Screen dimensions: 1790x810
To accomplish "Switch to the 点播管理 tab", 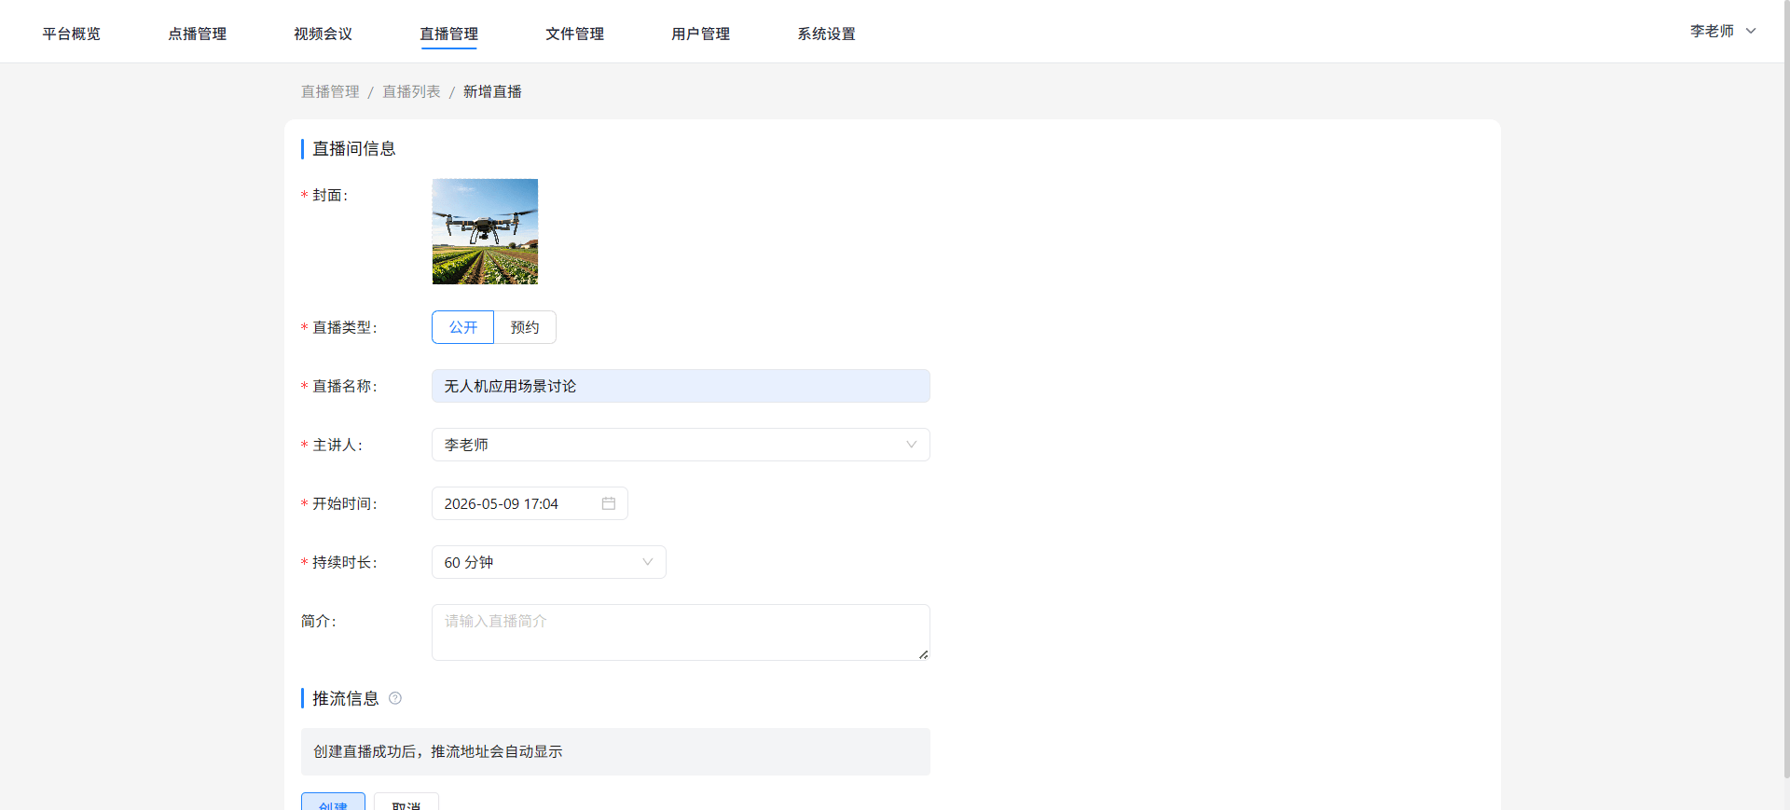I will pyautogui.click(x=198, y=34).
